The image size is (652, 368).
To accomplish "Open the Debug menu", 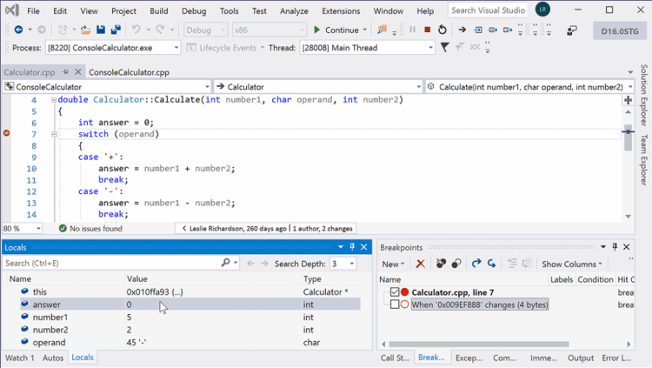I will coord(194,10).
